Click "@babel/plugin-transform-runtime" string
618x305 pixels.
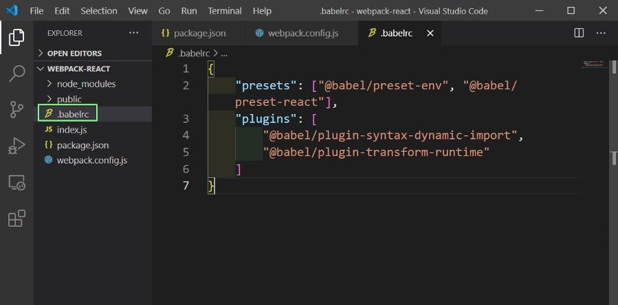377,152
